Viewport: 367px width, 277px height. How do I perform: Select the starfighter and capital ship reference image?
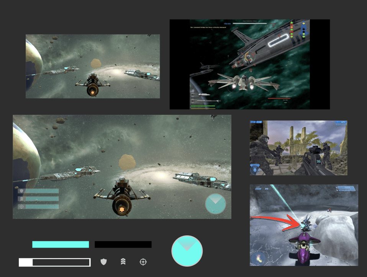250,64
